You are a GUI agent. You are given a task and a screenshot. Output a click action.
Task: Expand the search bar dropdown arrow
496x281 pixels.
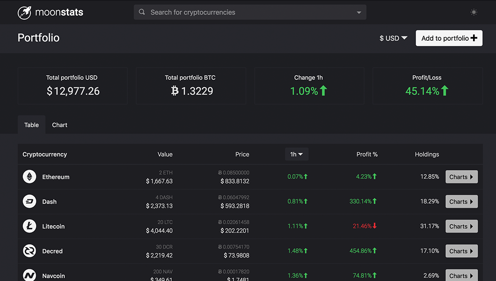[x=358, y=12]
